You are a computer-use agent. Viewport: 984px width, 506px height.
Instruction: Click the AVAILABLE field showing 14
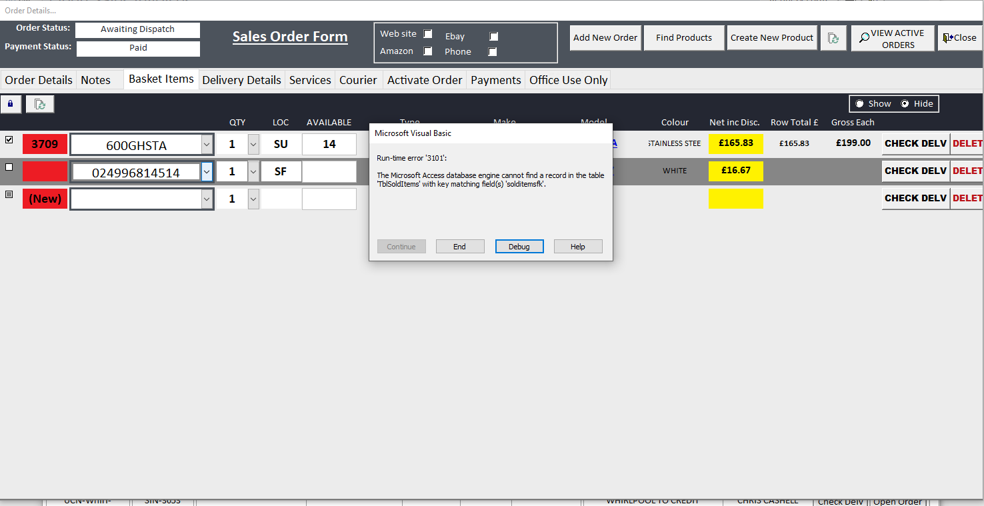(329, 145)
